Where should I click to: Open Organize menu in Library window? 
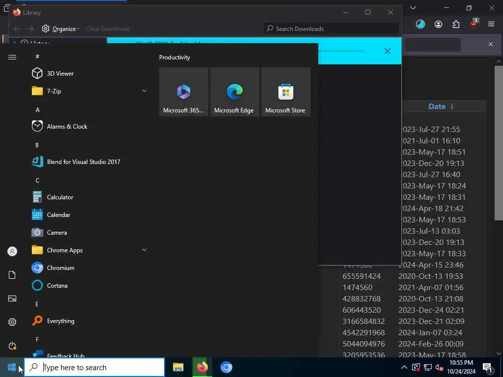(60, 29)
